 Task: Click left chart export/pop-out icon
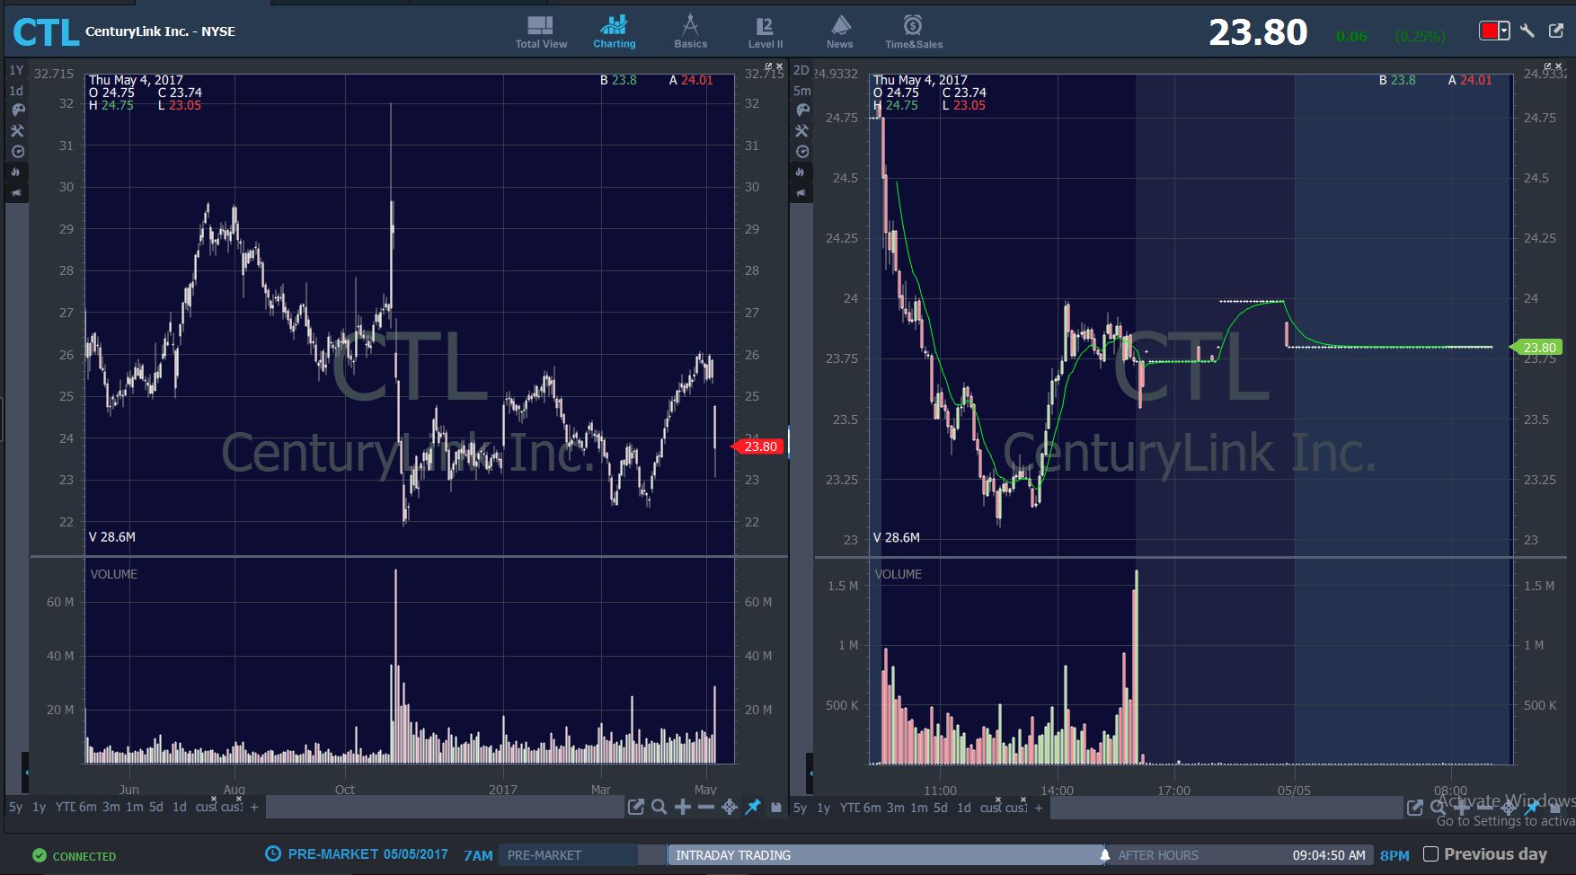coord(636,807)
